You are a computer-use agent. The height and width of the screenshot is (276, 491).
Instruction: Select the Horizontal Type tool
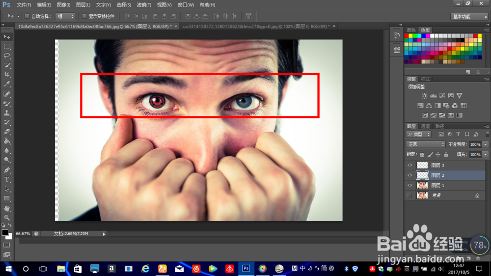[7, 180]
